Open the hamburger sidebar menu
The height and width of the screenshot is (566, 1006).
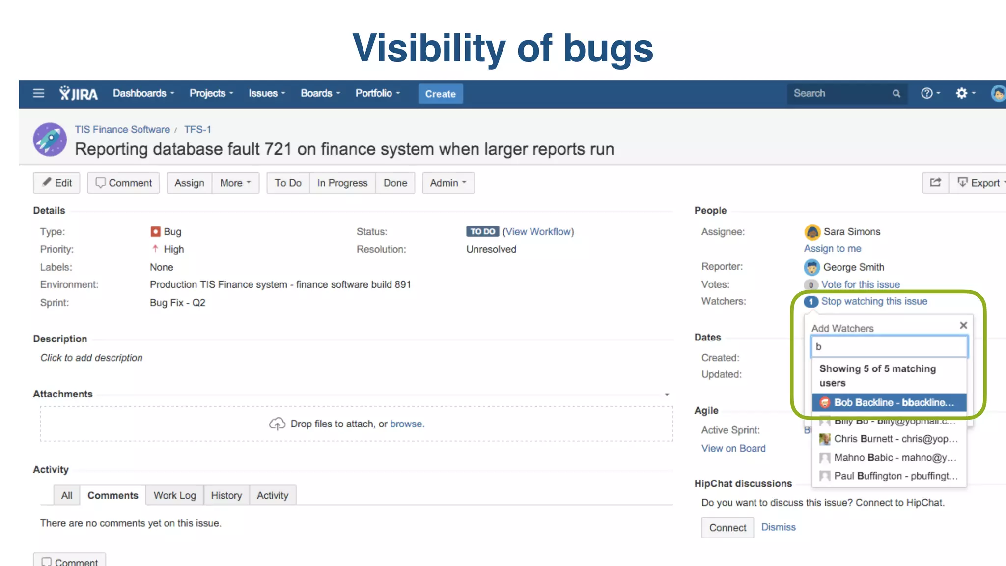(38, 93)
